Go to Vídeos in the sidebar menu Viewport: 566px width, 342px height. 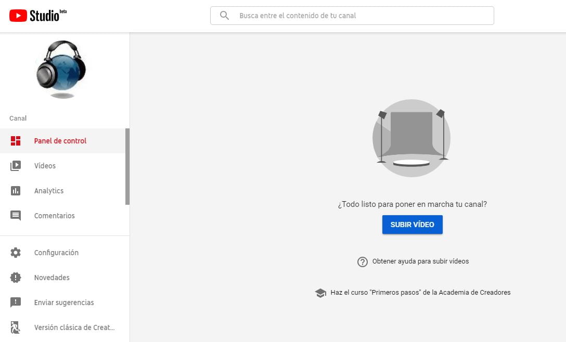point(45,166)
